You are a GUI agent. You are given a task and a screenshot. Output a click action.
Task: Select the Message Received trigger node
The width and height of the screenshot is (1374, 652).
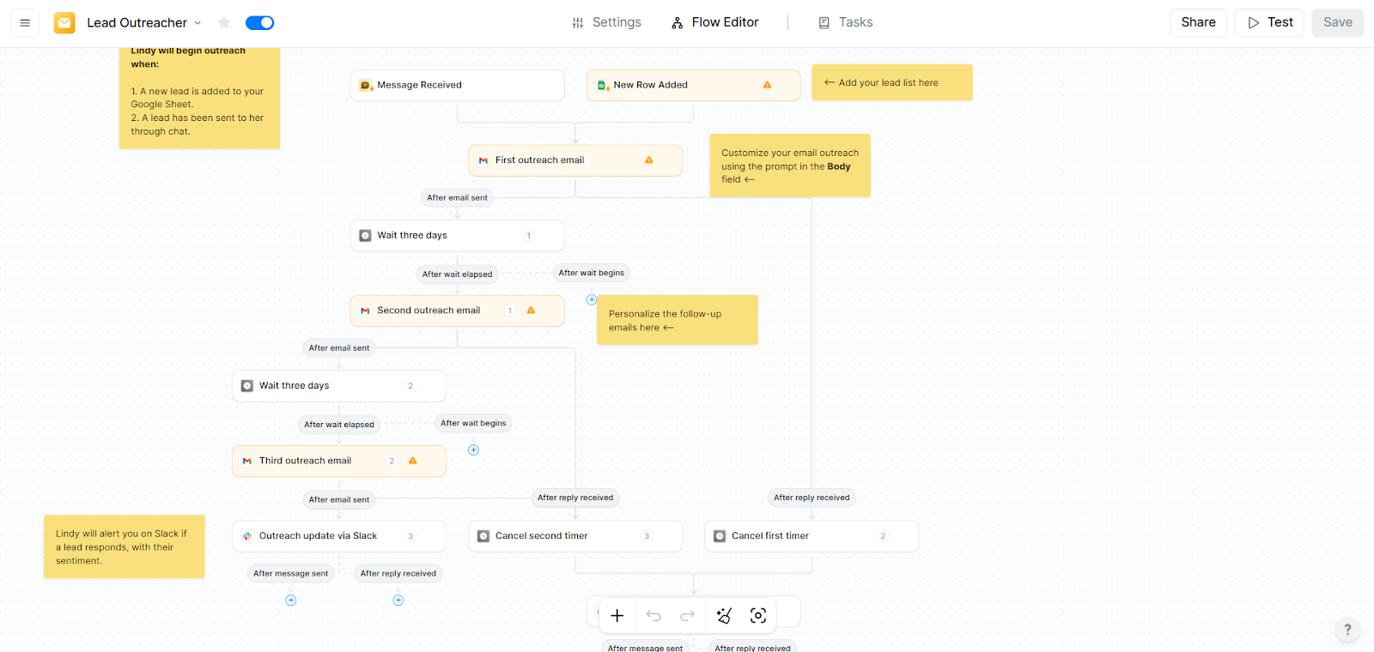point(457,85)
